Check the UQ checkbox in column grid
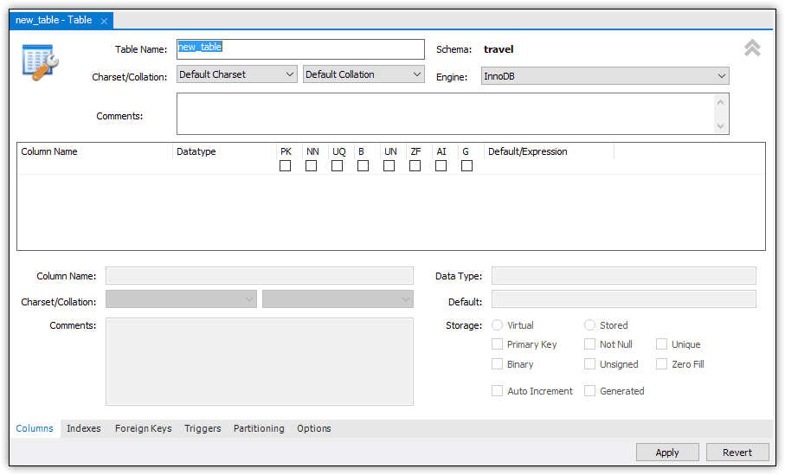Screen dimensions: 785x475 (337, 166)
